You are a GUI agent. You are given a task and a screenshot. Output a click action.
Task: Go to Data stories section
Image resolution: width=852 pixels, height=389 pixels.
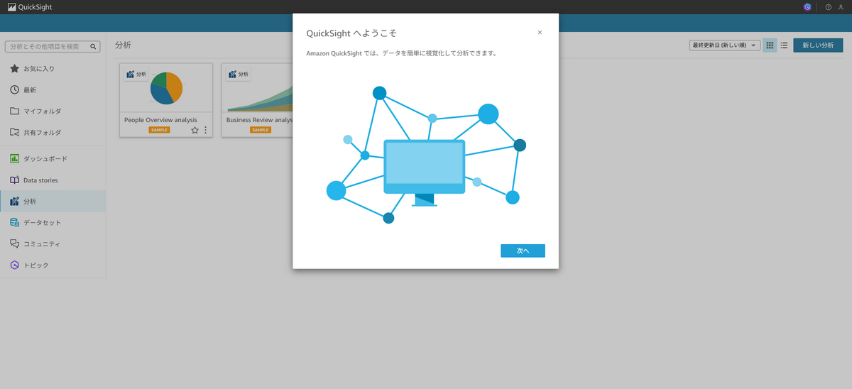[53, 180]
